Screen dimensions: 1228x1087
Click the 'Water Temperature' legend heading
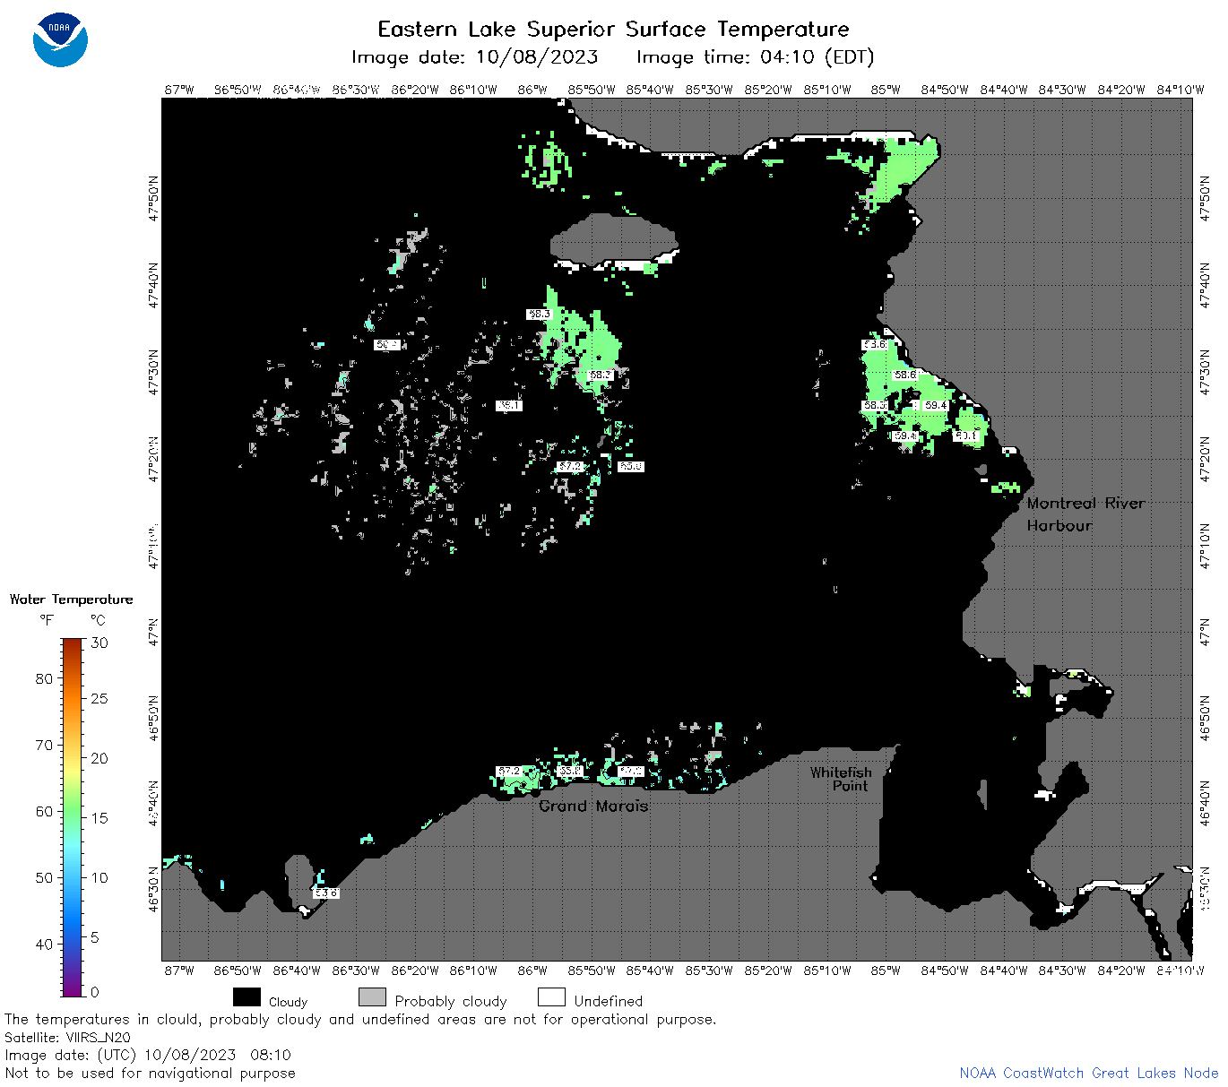pyautogui.click(x=71, y=600)
